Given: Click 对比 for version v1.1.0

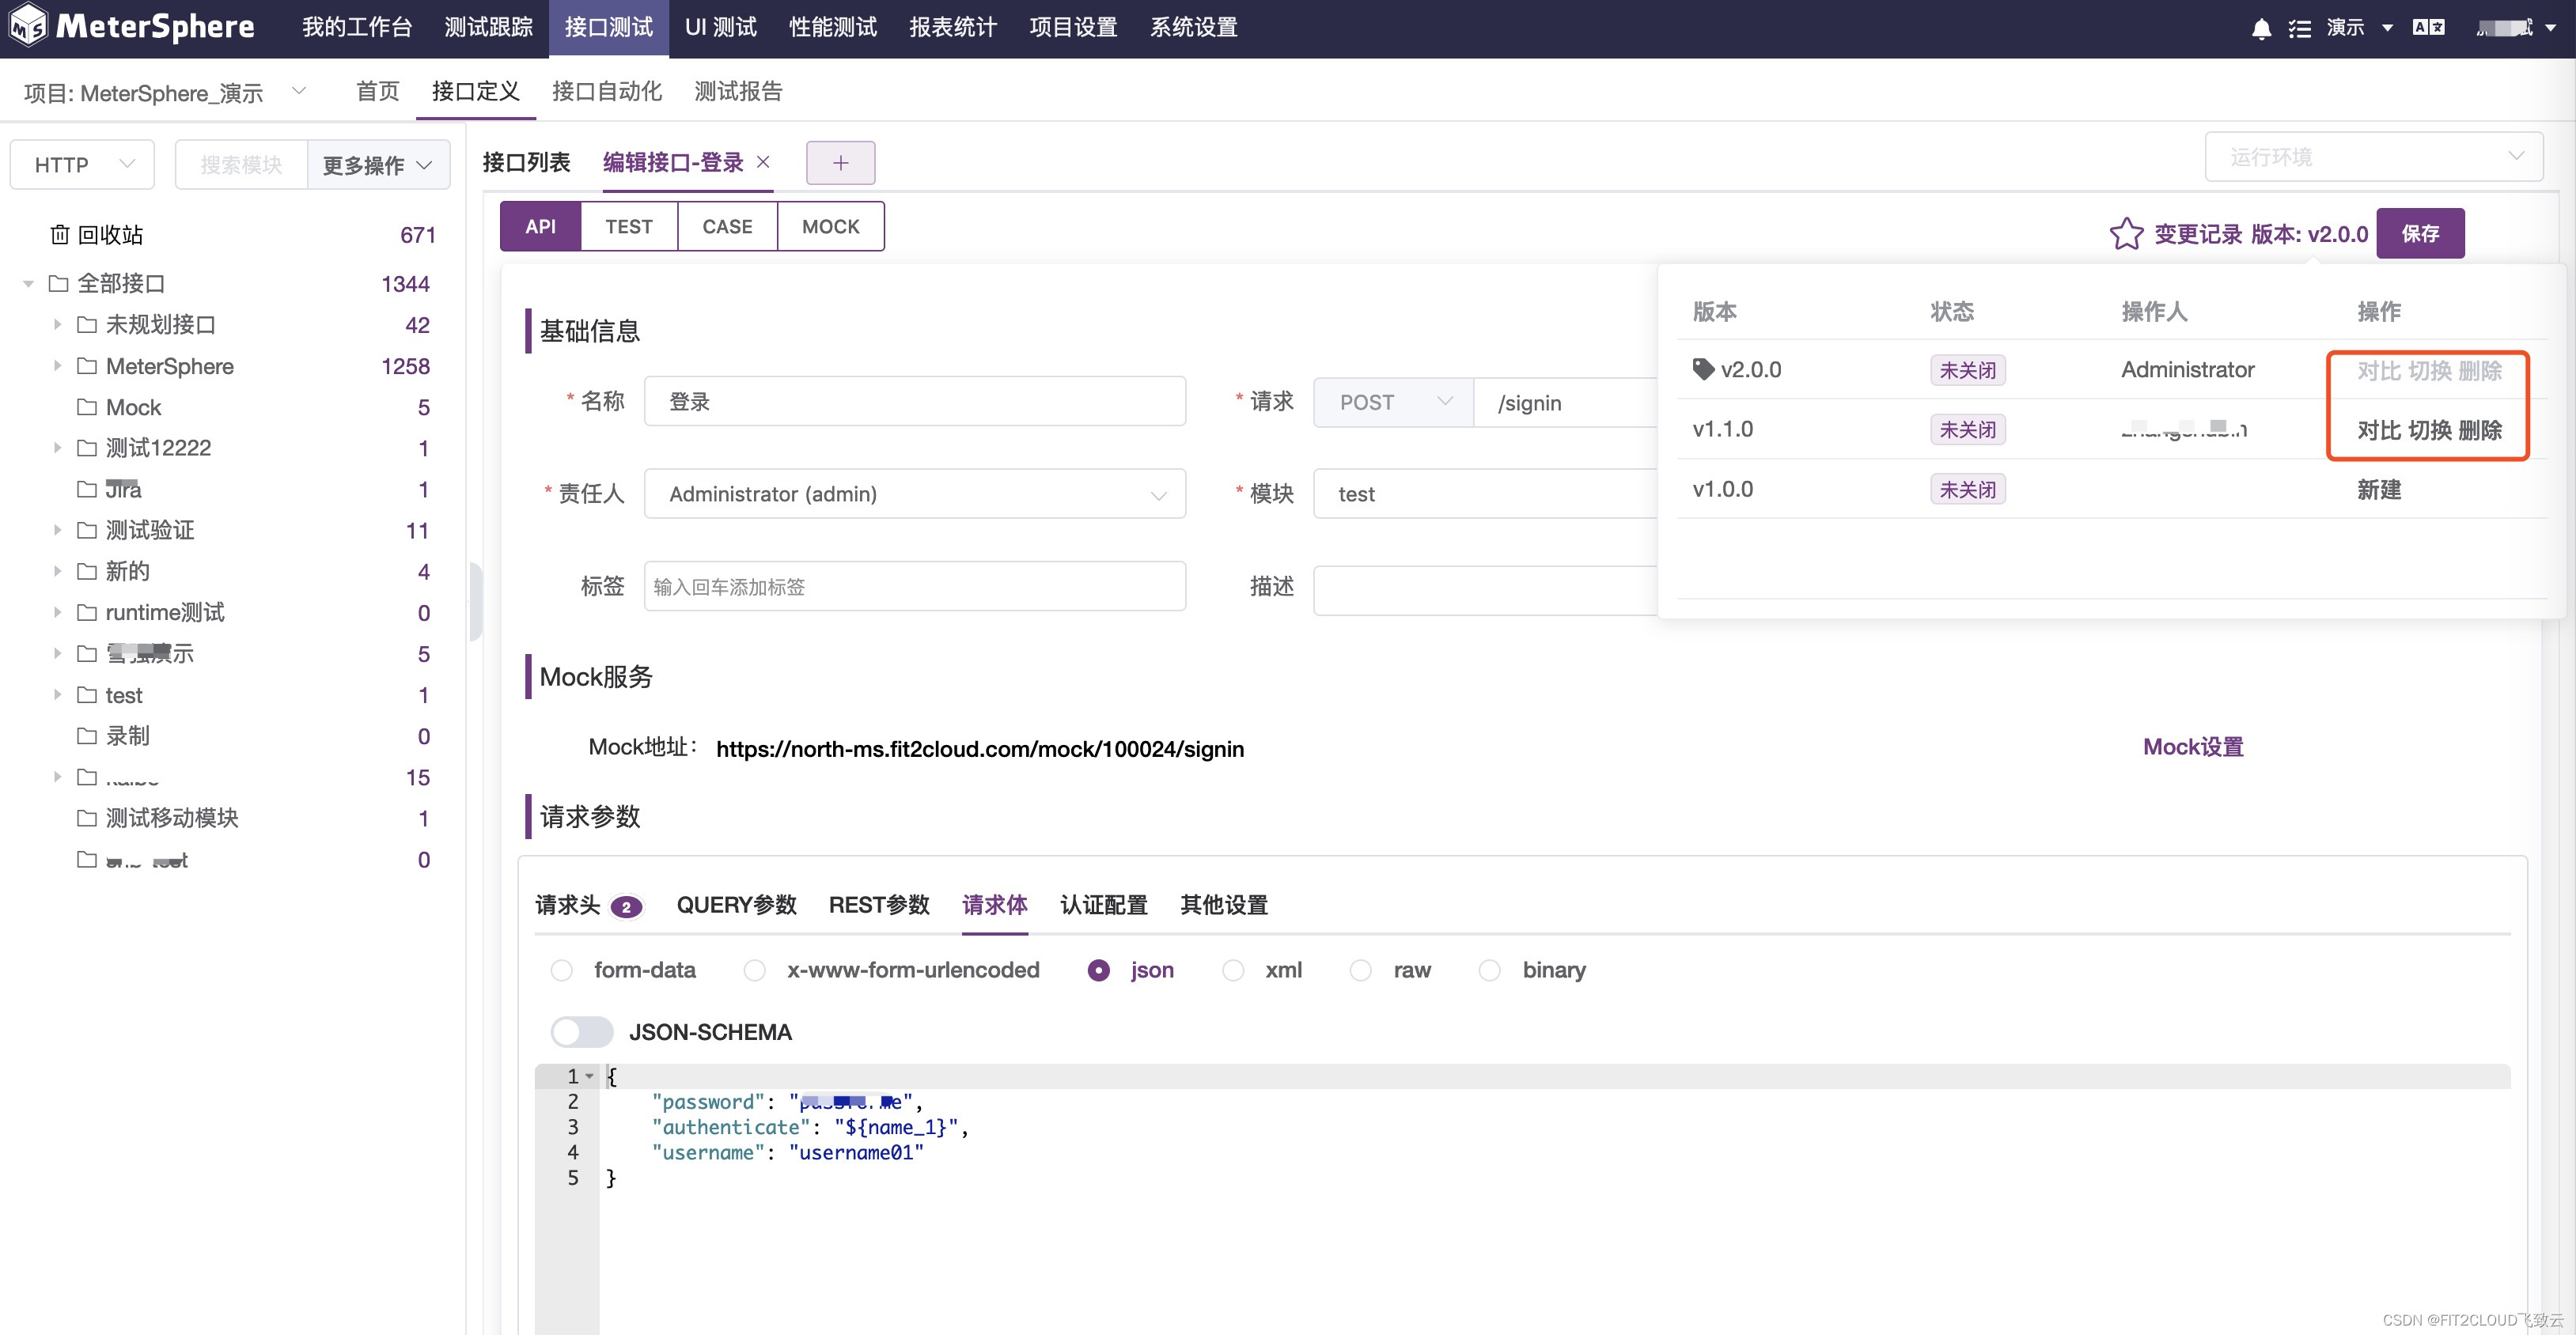Looking at the screenshot, I should click(x=2378, y=430).
